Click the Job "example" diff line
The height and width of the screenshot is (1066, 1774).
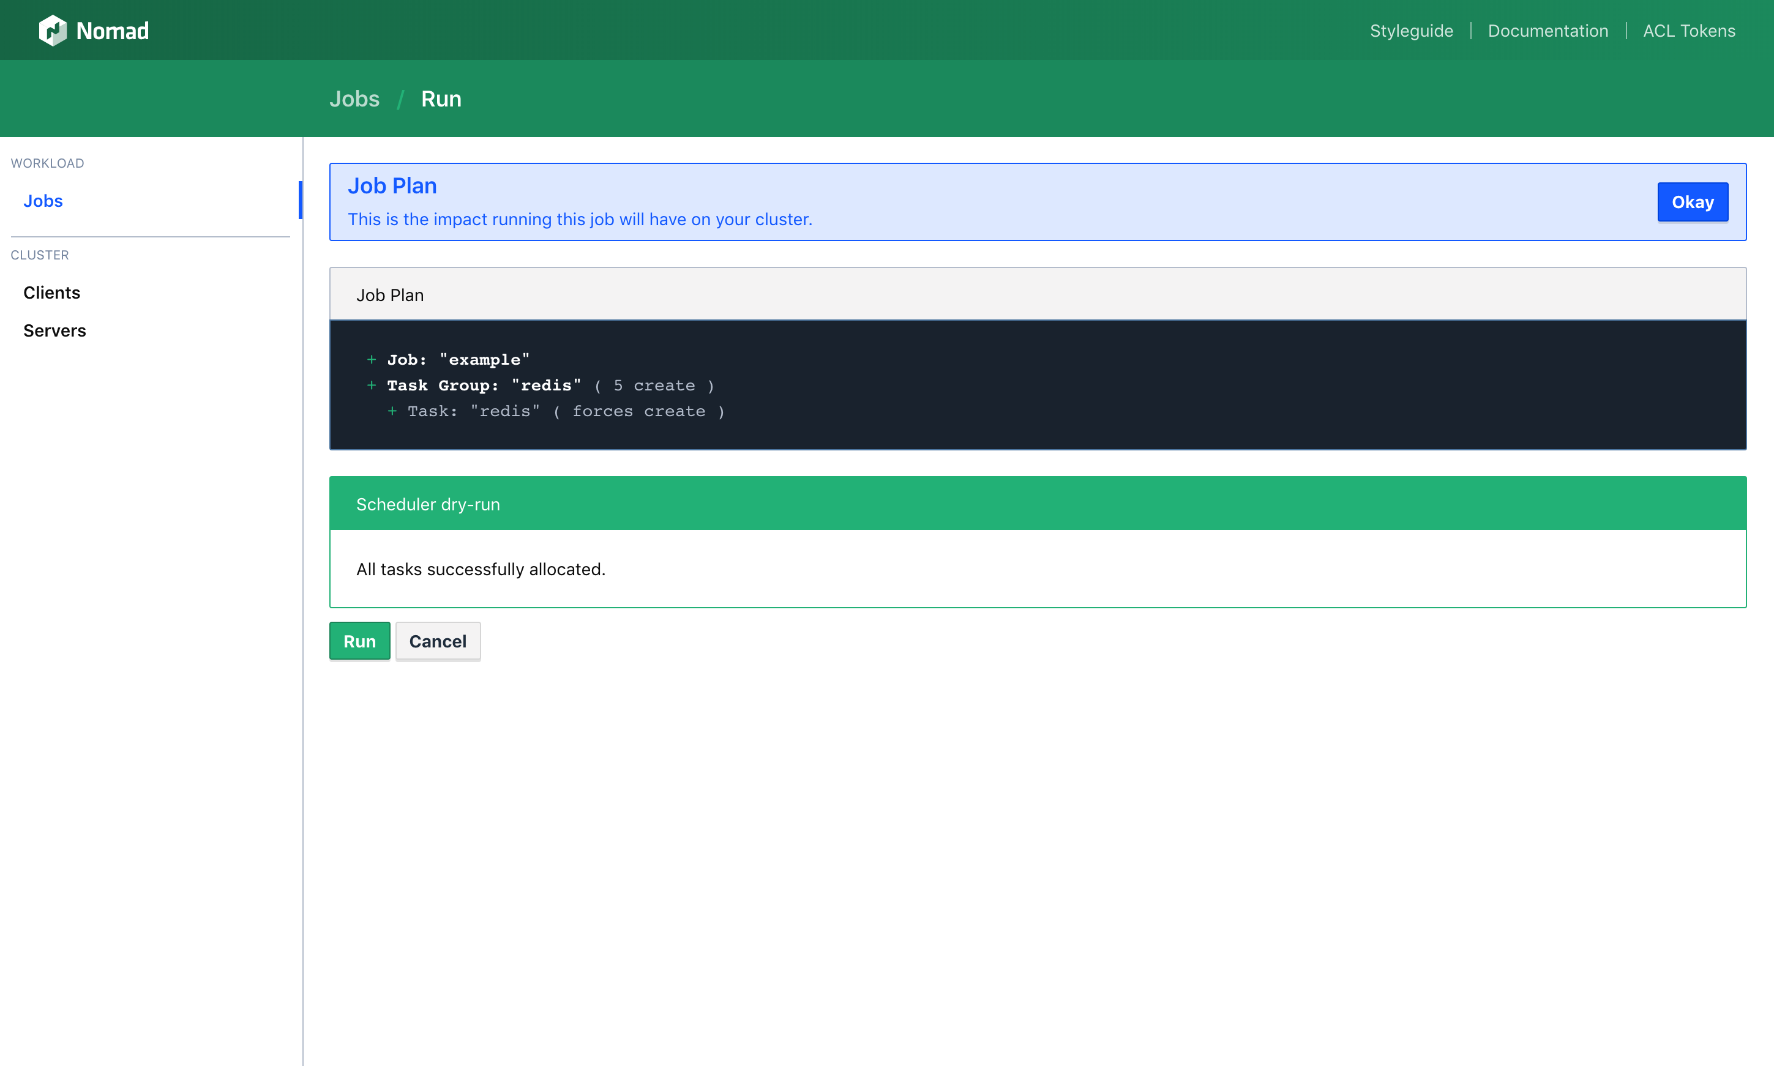pos(448,359)
